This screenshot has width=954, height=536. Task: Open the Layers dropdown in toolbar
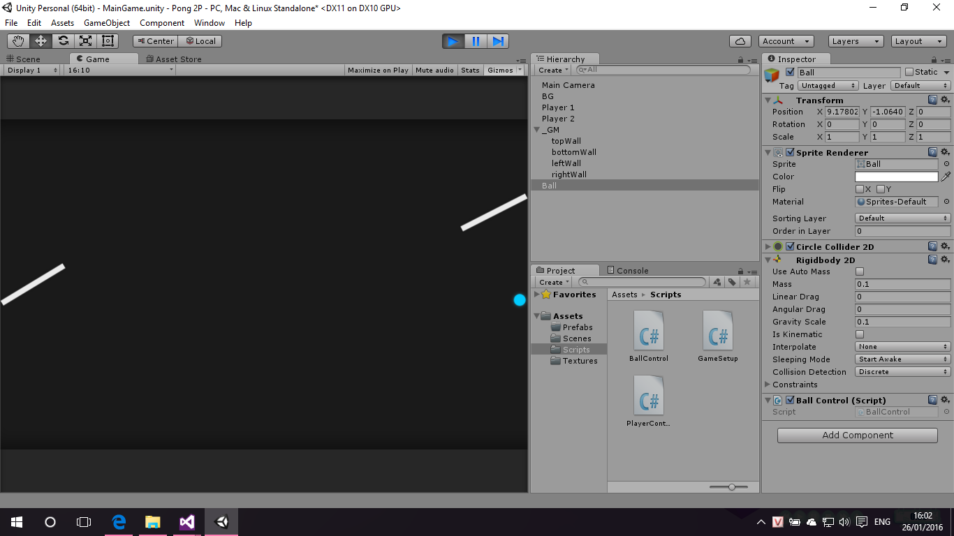[x=856, y=41]
